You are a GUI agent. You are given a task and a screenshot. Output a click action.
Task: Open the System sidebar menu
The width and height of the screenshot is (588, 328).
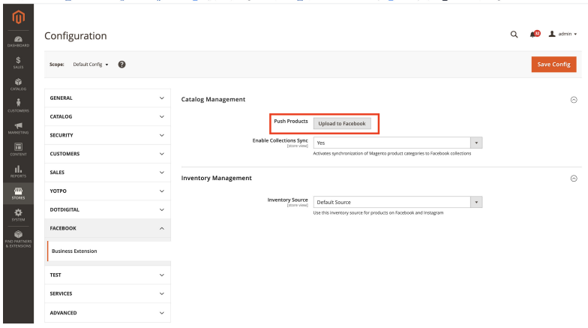coord(18,215)
